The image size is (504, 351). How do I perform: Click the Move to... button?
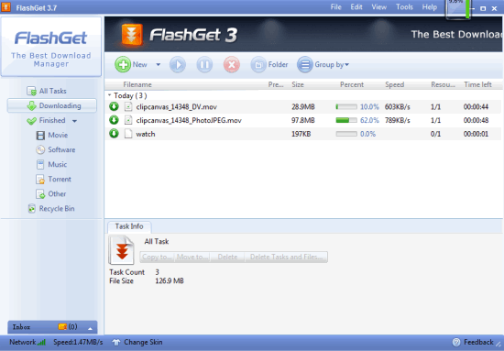click(192, 258)
